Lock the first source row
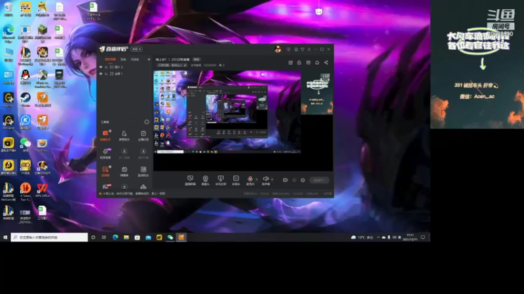 click(106, 67)
